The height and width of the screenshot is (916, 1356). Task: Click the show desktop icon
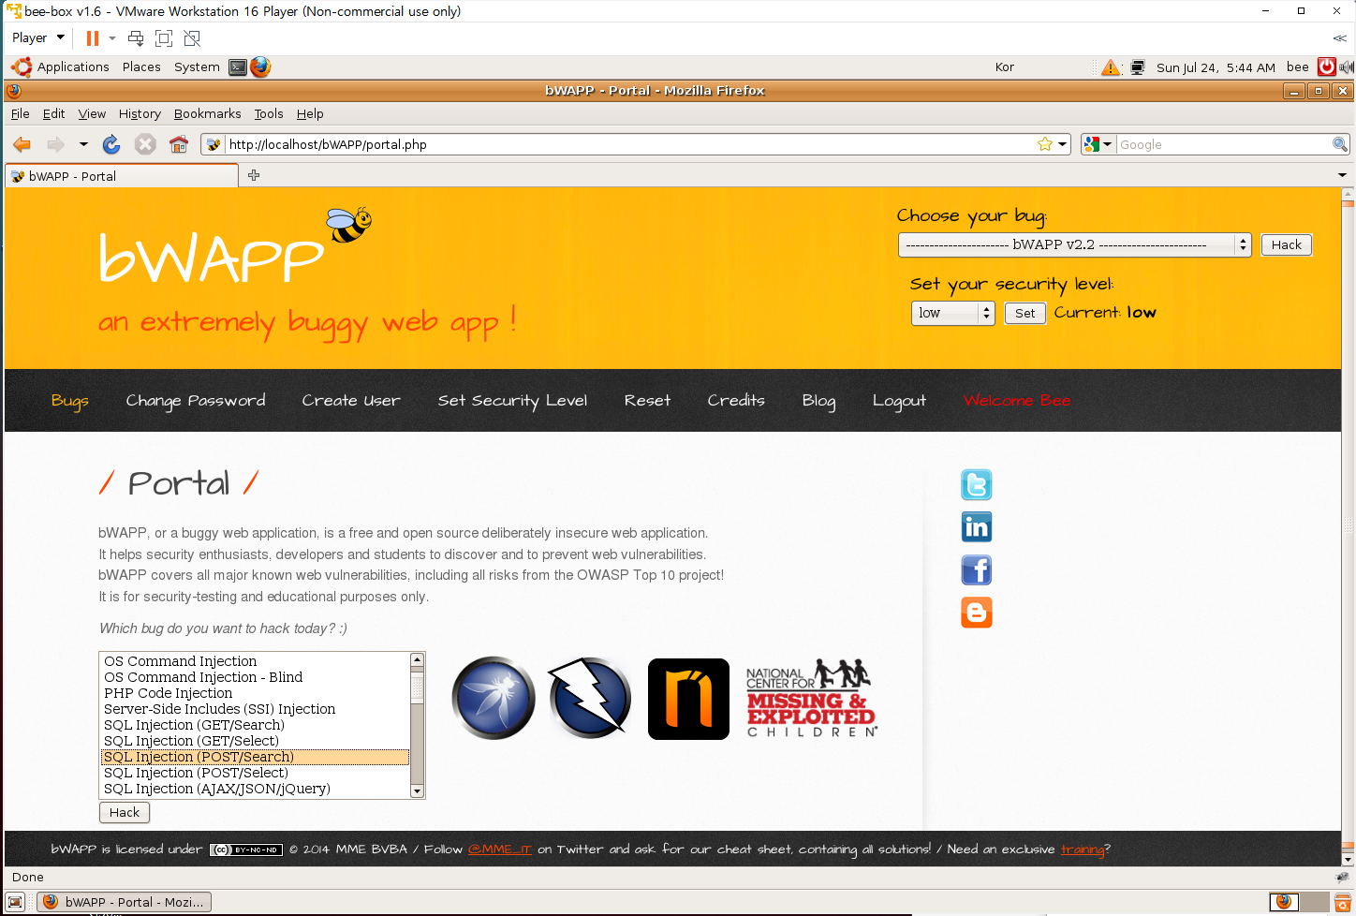15,902
